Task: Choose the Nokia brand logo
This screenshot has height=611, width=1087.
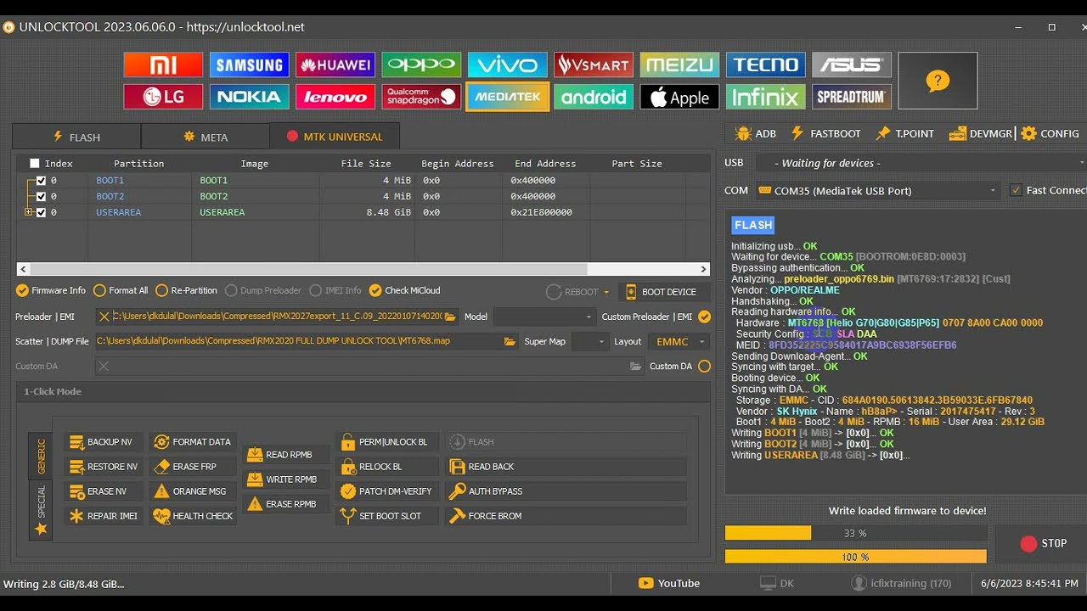Action: click(250, 97)
